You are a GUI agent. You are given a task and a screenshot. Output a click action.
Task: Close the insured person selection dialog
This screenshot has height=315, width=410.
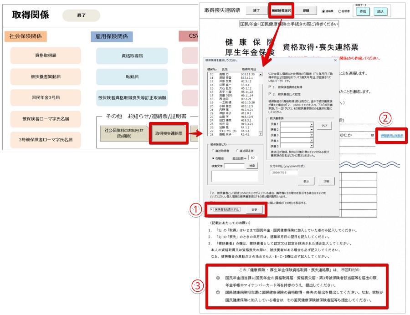pyautogui.click(x=335, y=61)
